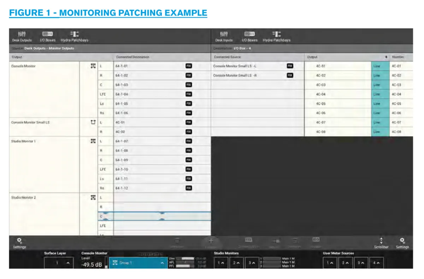
Task: Select the Studio Monitor 1 output
Action: [45, 165]
